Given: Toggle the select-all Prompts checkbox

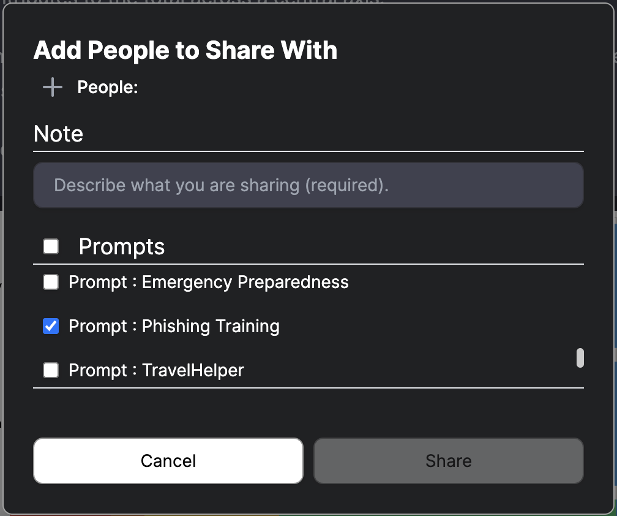Looking at the screenshot, I should coord(51,246).
